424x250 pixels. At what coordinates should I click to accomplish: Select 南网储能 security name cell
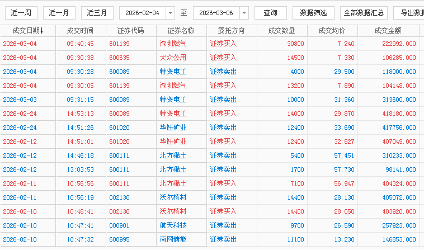(x=173, y=239)
